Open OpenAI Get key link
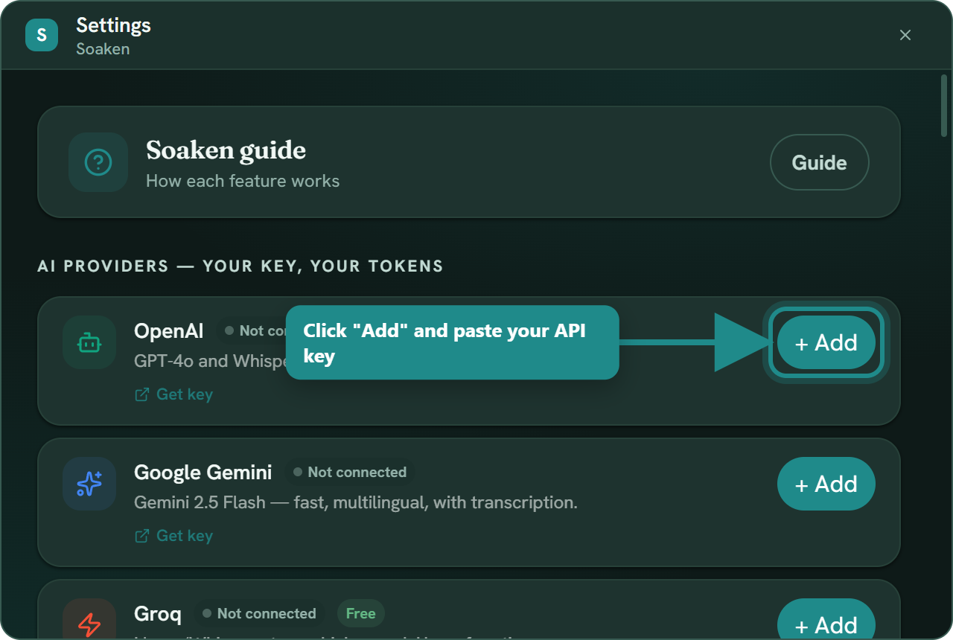This screenshot has height=640, width=953. coord(173,394)
